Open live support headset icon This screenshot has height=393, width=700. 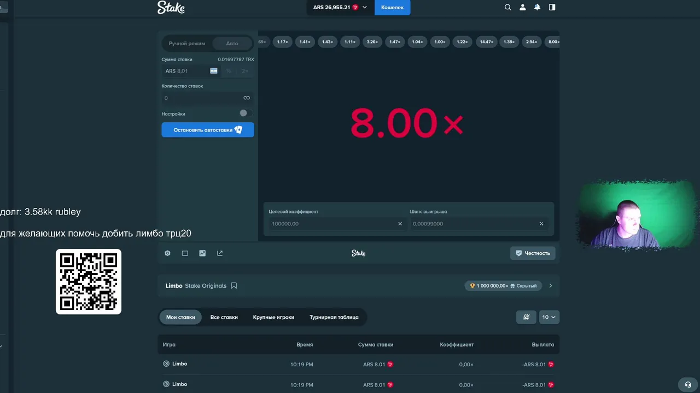pyautogui.click(x=688, y=384)
